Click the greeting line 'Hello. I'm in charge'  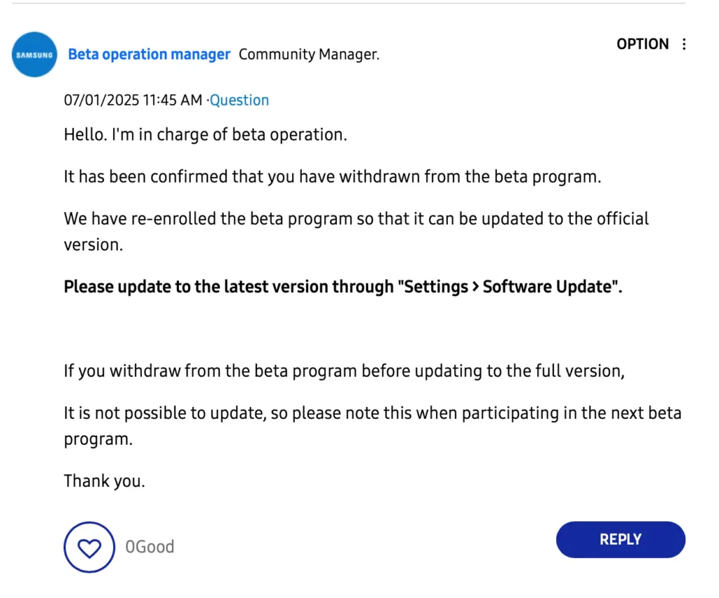click(x=206, y=135)
